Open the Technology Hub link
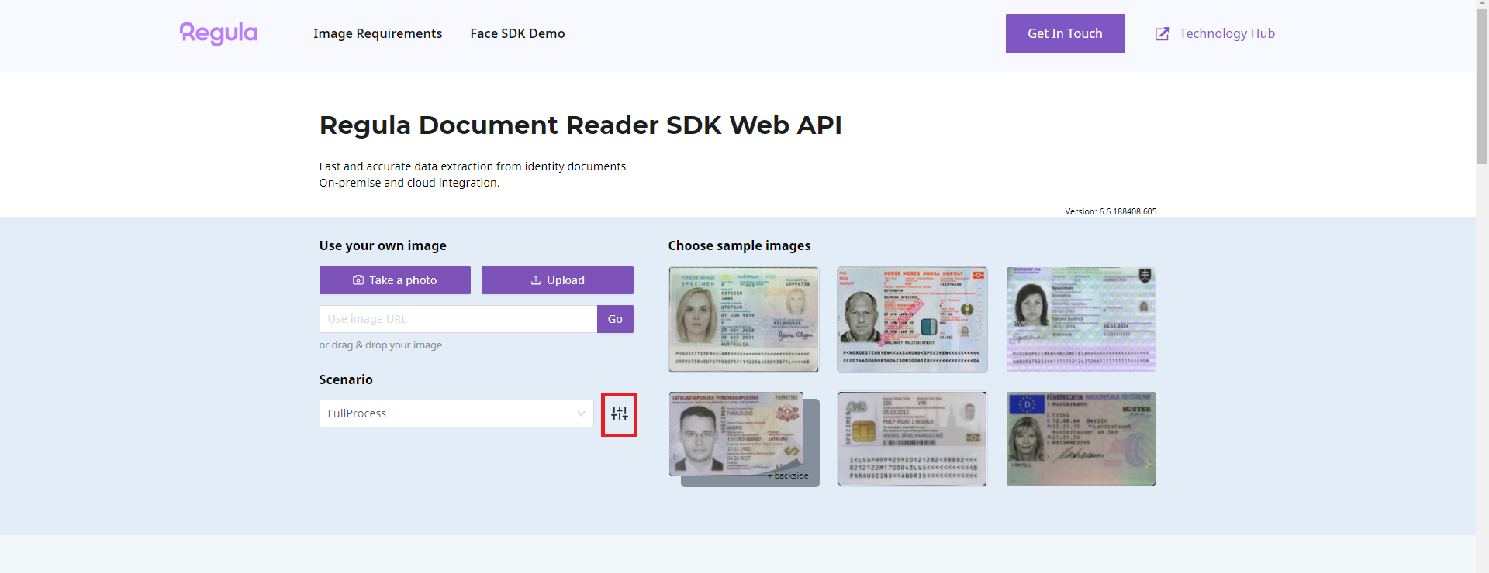This screenshot has height=573, width=1489. pyautogui.click(x=1226, y=33)
